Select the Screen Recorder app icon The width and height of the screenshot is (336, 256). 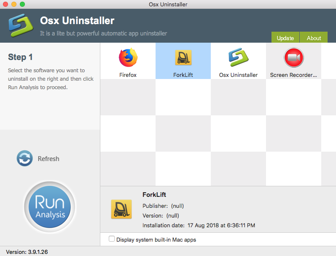(293, 57)
